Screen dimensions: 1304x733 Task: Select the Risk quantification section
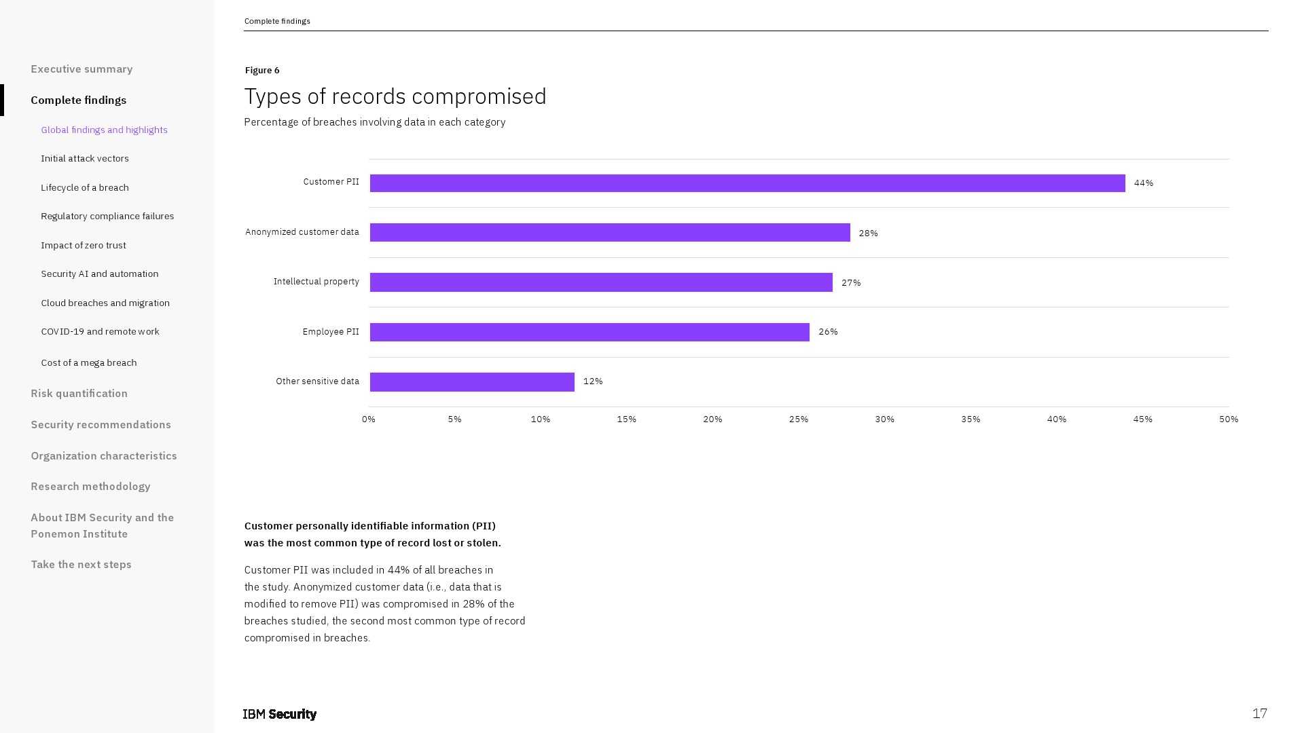[x=79, y=394]
